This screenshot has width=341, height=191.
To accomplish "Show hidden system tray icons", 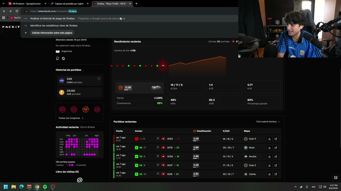I will [295, 187].
